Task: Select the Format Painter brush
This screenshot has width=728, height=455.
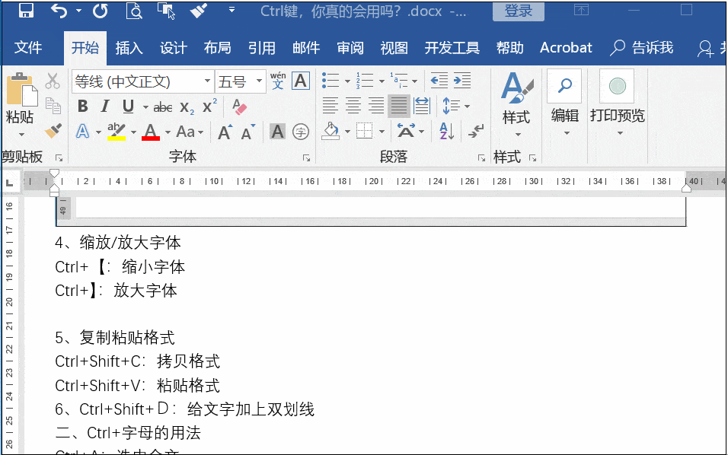Action: [53, 132]
